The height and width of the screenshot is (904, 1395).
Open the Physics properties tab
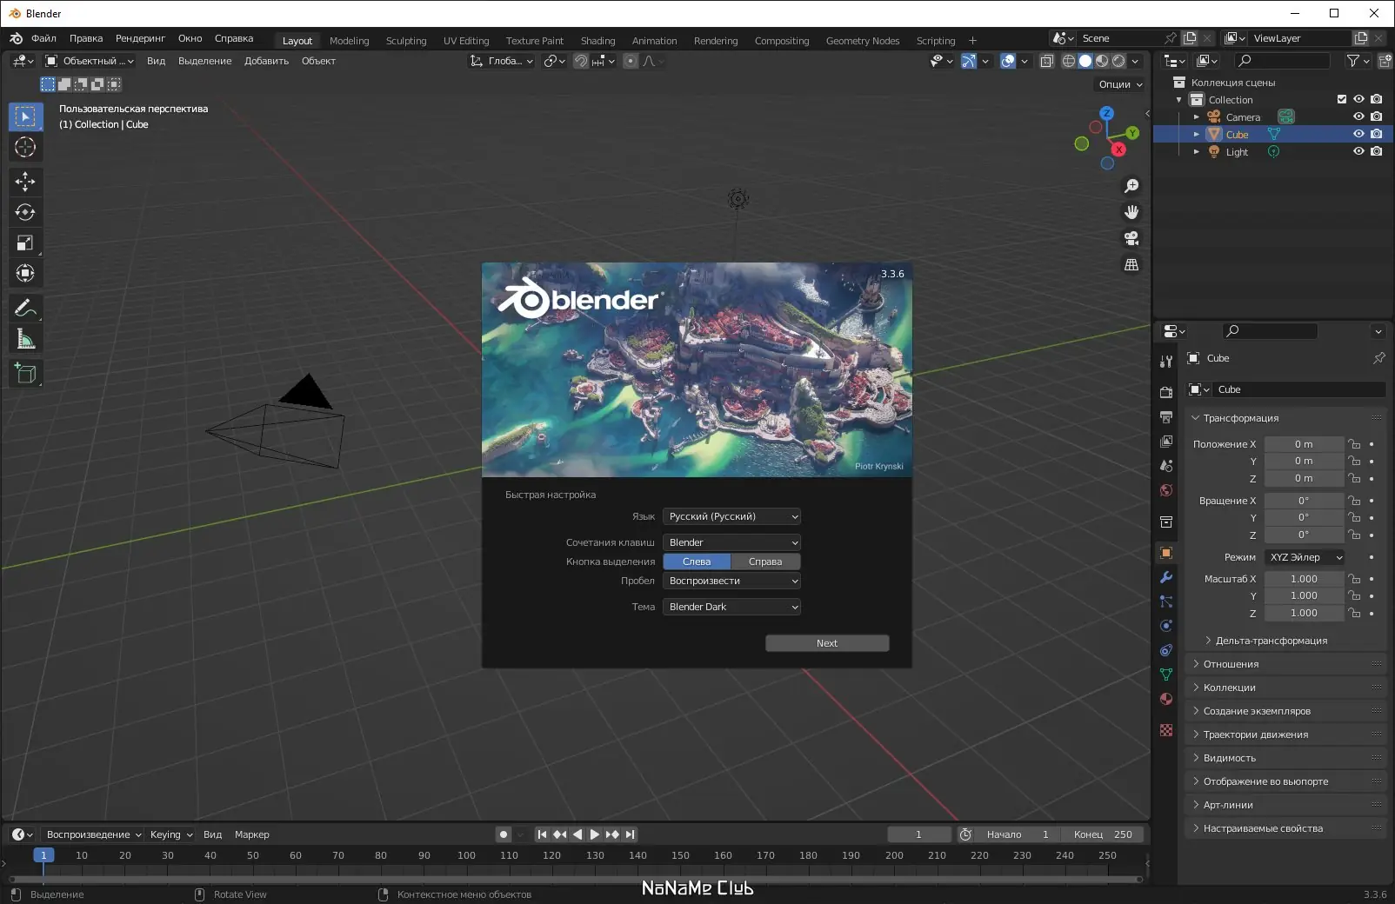click(1166, 626)
